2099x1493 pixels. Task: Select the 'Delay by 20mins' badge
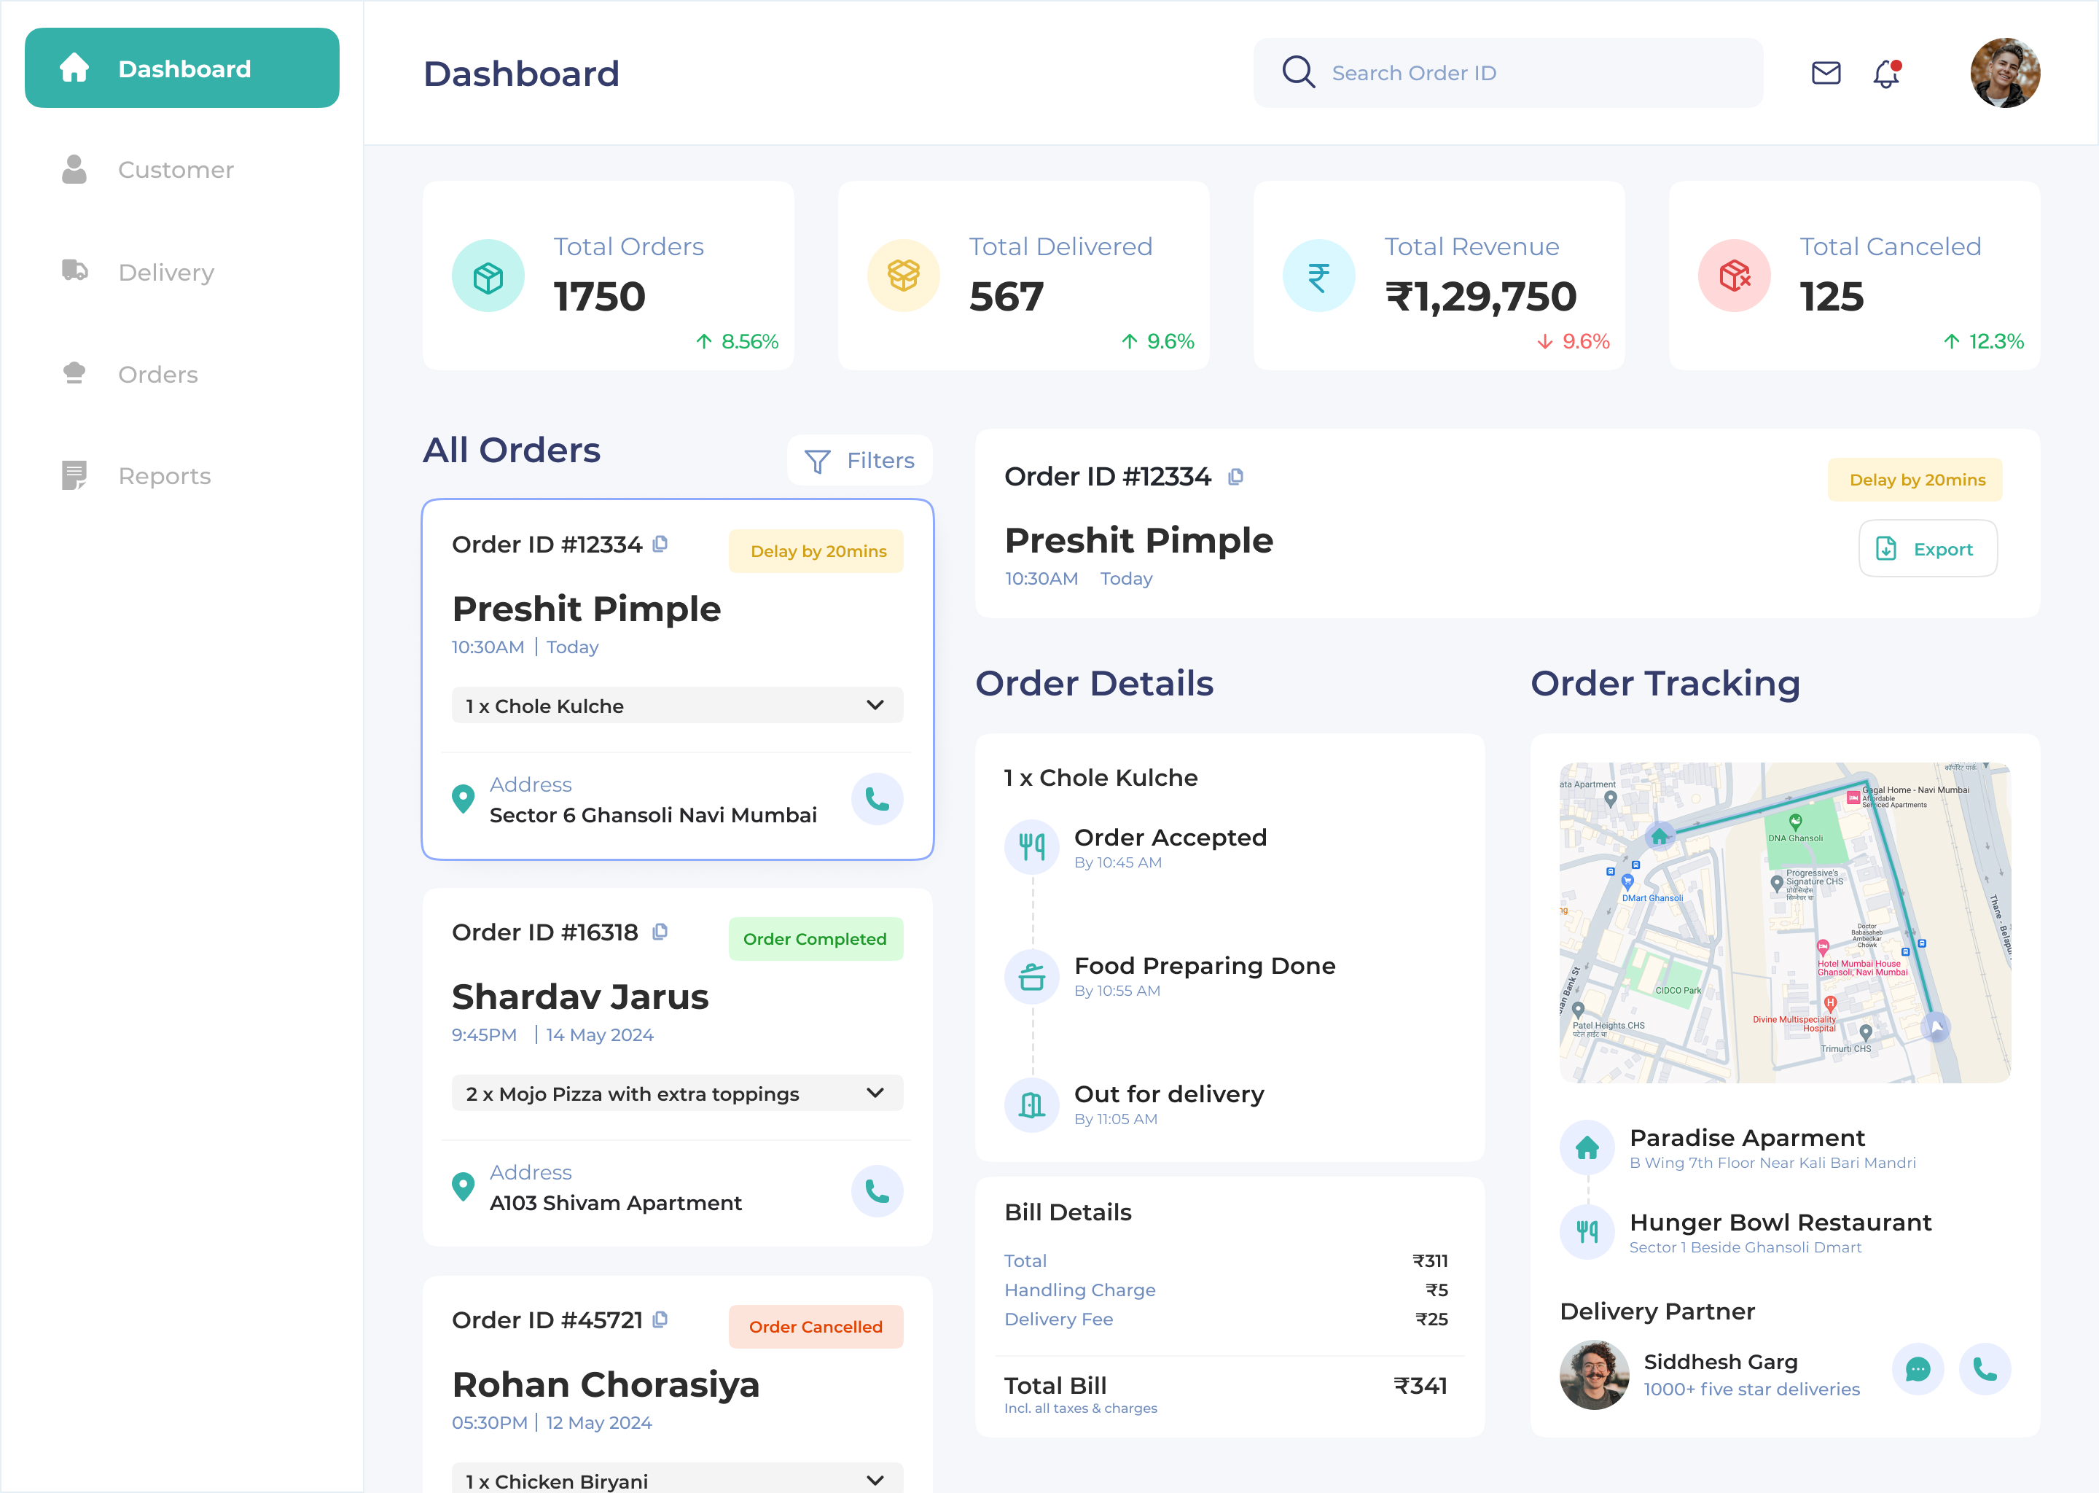(816, 550)
